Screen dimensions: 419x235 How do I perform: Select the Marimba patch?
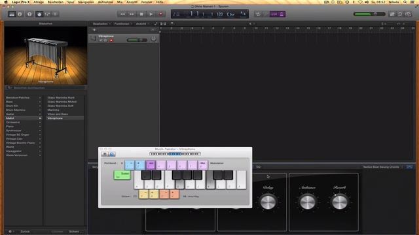coord(53,110)
